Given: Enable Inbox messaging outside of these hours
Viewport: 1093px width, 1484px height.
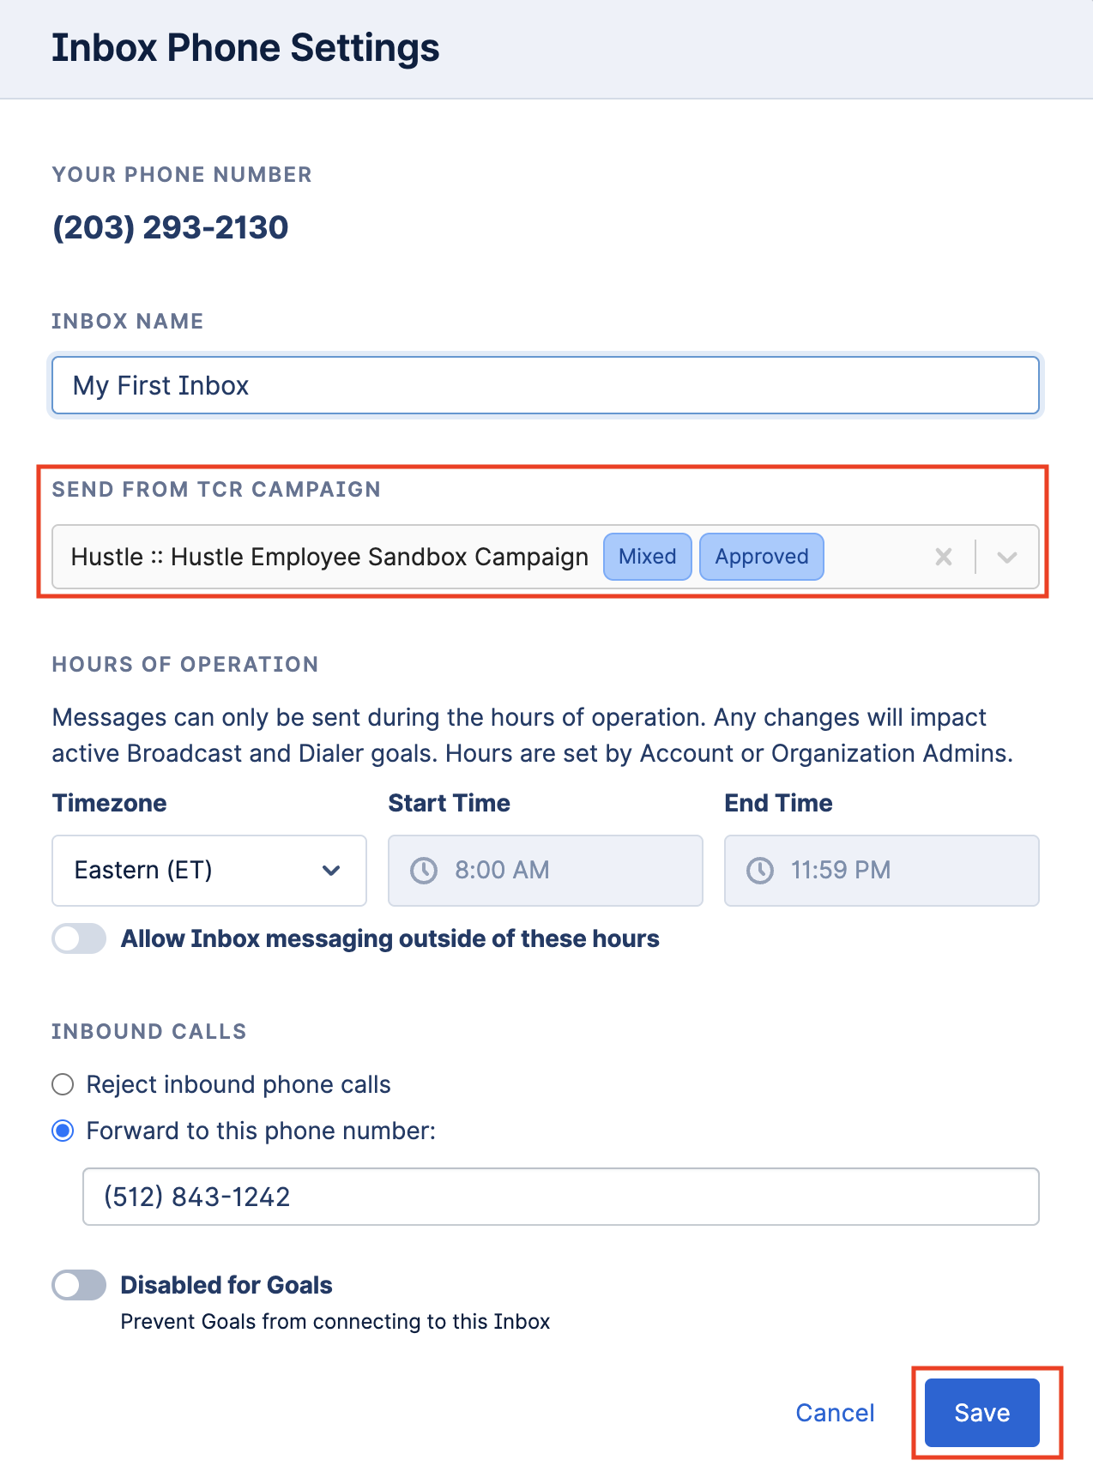Looking at the screenshot, I should (x=79, y=938).
